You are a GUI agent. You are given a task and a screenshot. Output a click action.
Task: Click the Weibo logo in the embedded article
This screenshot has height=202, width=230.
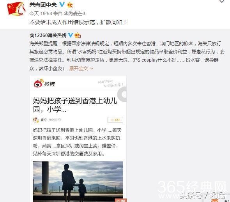click(x=44, y=83)
